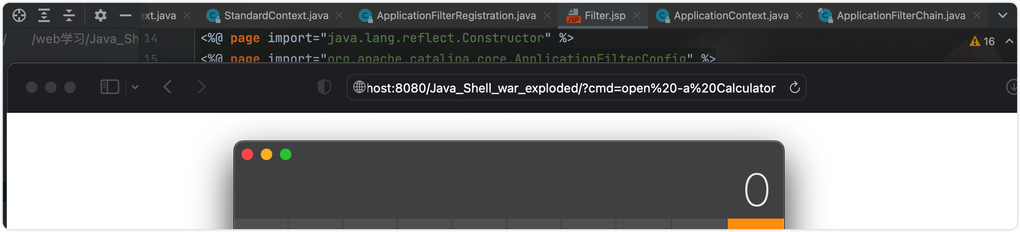Go forward in Safari browser
Image resolution: width=1020 pixels, height=232 pixels.
[202, 87]
